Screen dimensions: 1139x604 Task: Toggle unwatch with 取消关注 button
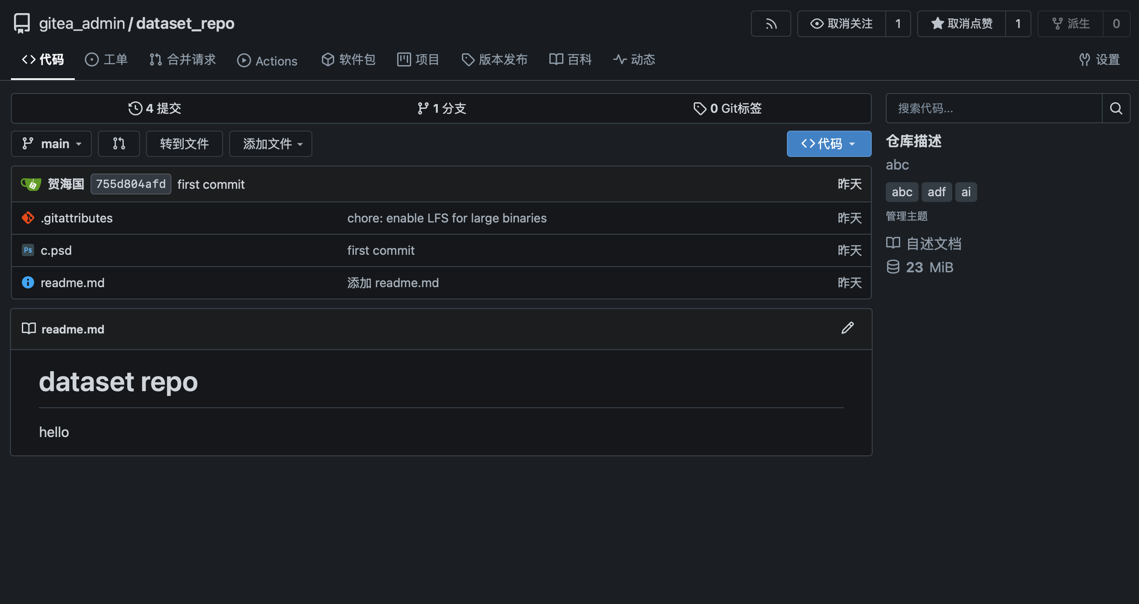(x=842, y=24)
